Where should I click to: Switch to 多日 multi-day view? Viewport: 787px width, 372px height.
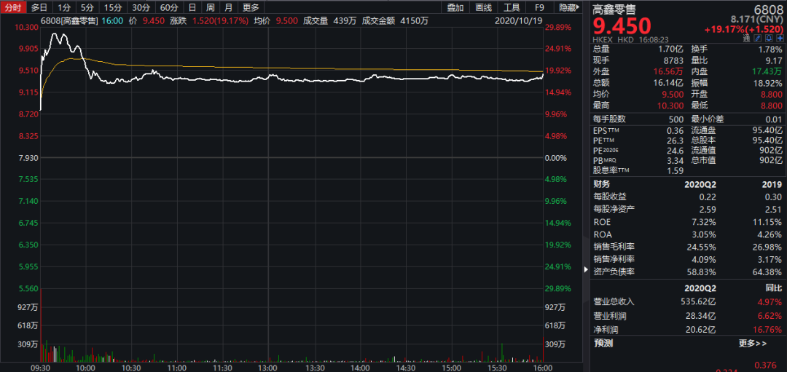point(39,7)
